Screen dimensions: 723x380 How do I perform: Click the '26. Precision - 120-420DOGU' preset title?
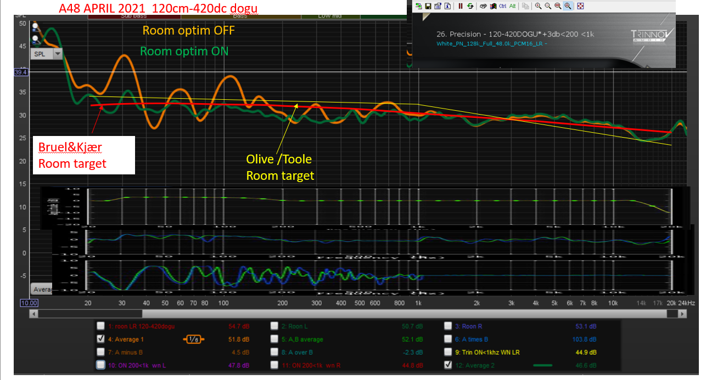515,34
